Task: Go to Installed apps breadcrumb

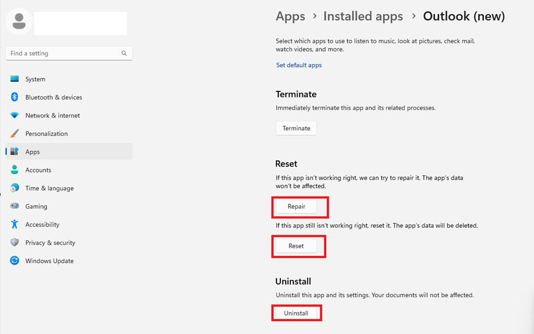Action: (363, 16)
